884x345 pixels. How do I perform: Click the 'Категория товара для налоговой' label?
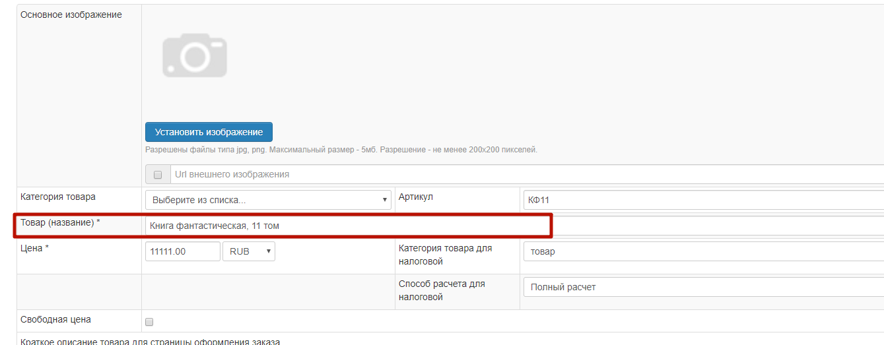pos(445,255)
